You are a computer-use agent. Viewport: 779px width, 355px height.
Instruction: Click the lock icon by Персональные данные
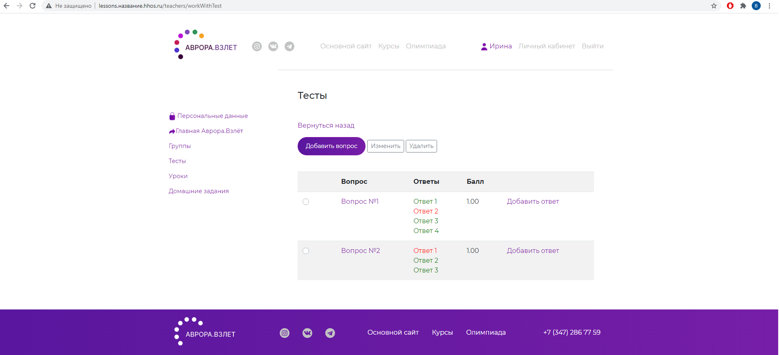[x=172, y=116]
